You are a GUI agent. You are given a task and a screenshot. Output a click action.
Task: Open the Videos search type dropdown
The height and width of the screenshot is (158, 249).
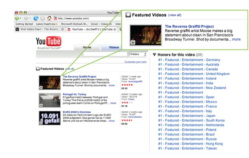click(138, 54)
